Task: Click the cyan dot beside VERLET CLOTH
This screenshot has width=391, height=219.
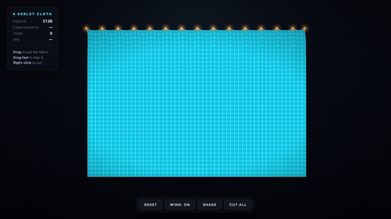Action: click(x=14, y=14)
